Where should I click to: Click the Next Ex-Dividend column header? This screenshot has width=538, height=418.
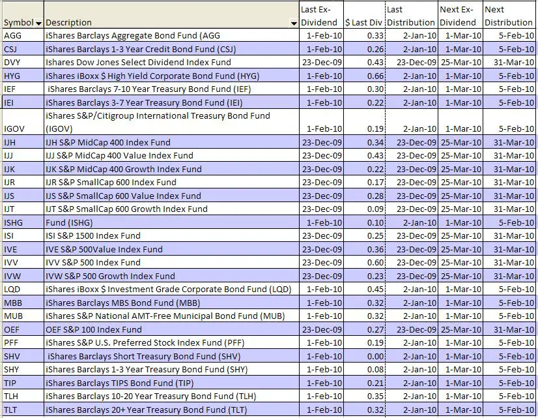click(x=460, y=16)
